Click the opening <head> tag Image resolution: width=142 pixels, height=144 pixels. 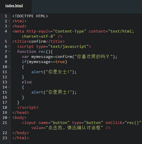[19, 26]
